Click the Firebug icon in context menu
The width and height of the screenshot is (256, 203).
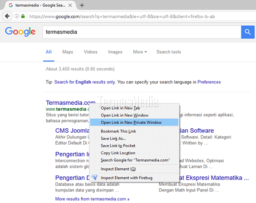click(94, 177)
